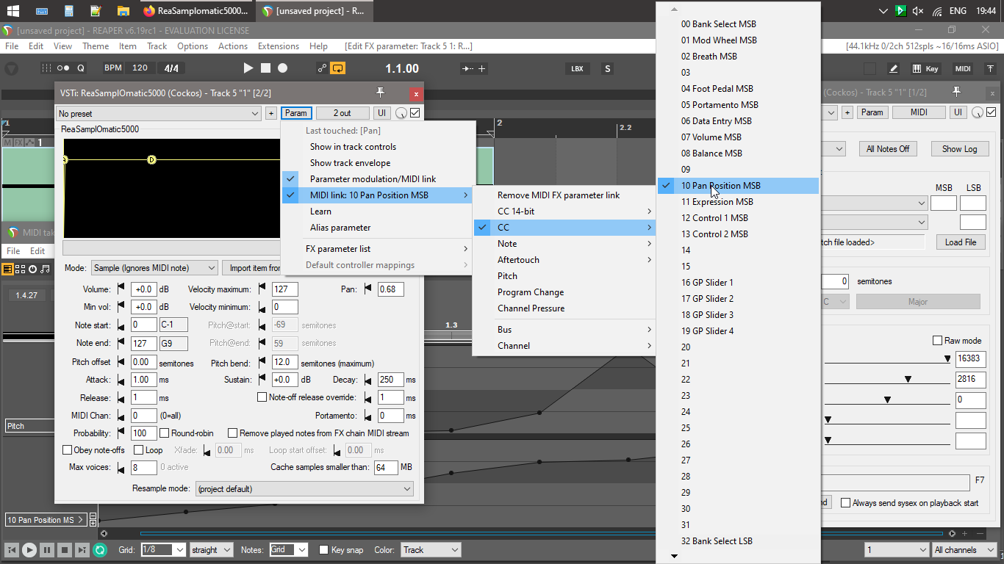Switch to the Firefox ReaSamplomatic5000 taskbar window

point(196,11)
